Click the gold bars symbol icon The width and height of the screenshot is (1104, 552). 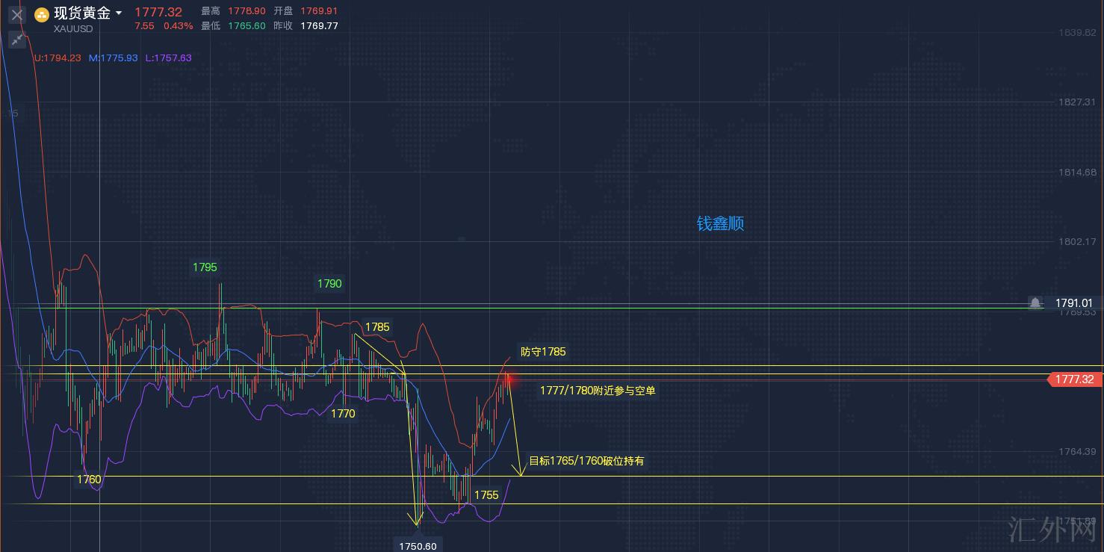42,14
